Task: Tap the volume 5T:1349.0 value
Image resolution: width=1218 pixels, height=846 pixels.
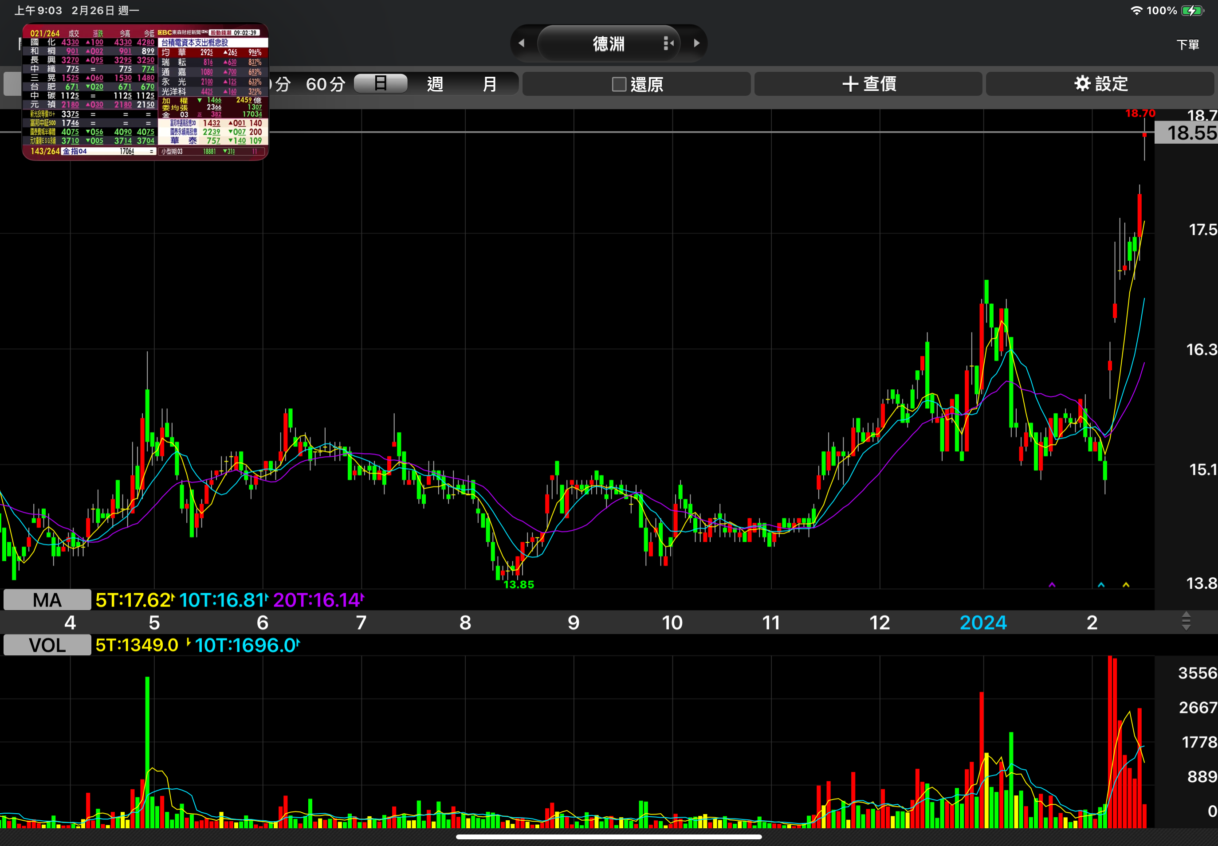Action: pos(137,645)
